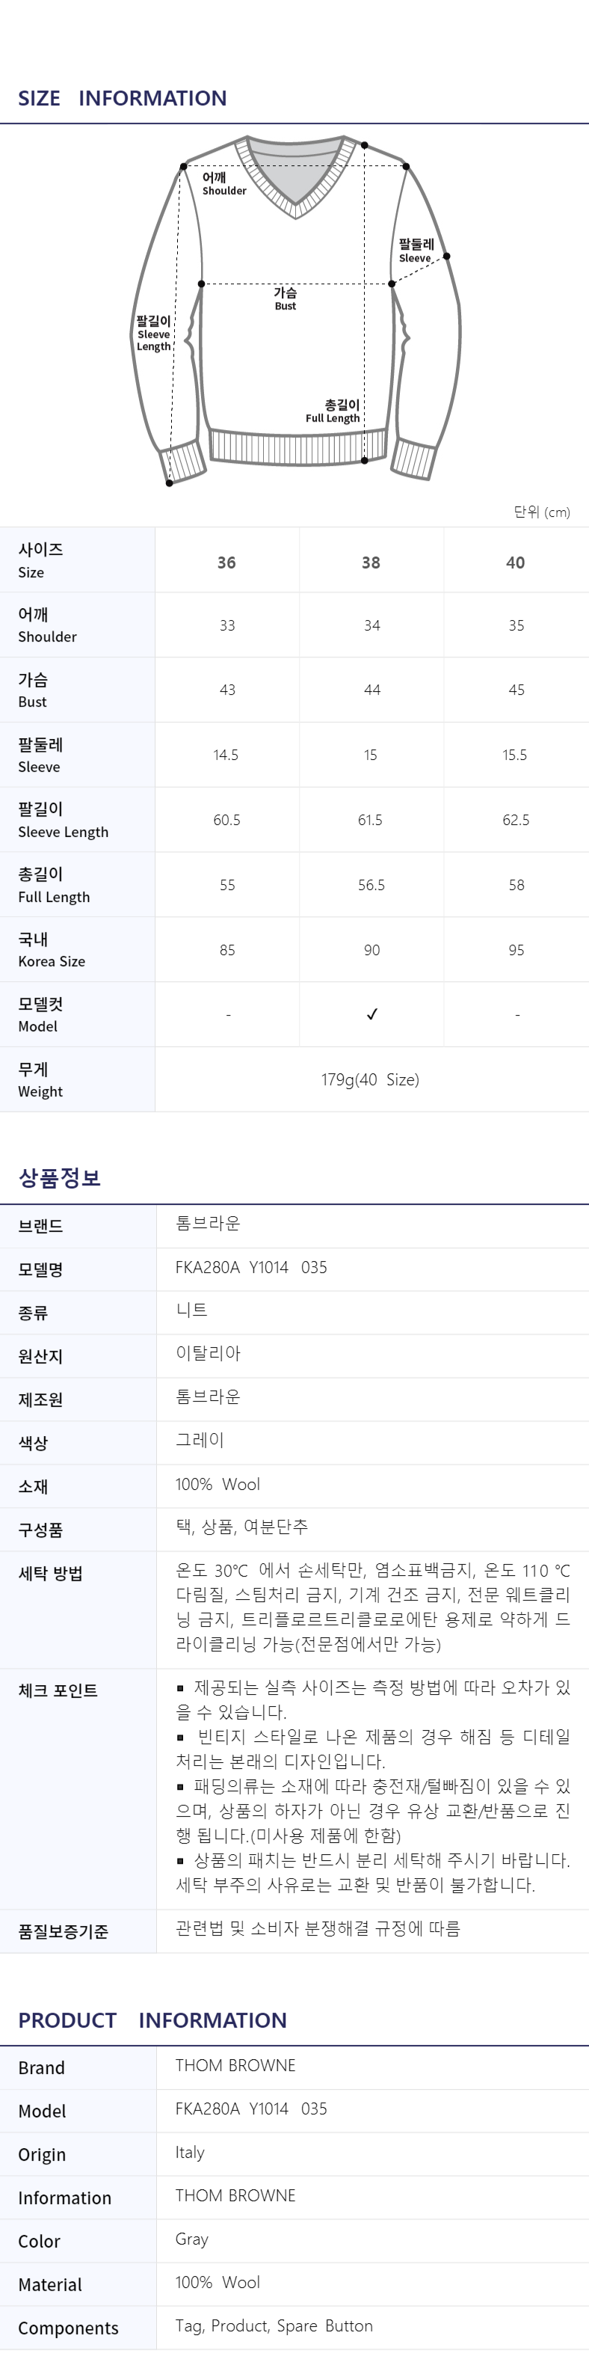Screen dimensions: 589x2368
Task: Click the Sleeve Length label on diagram
Action: (153, 333)
